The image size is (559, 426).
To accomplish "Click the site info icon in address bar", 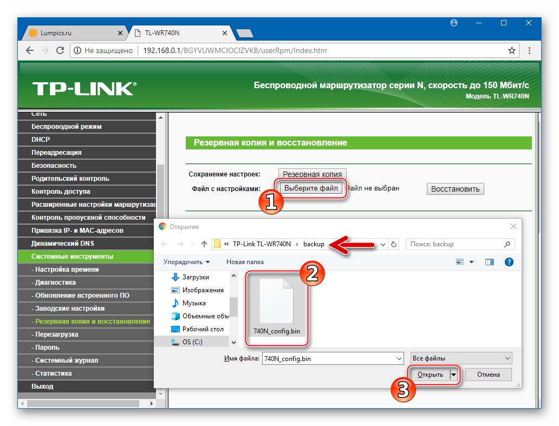I will coord(77,50).
